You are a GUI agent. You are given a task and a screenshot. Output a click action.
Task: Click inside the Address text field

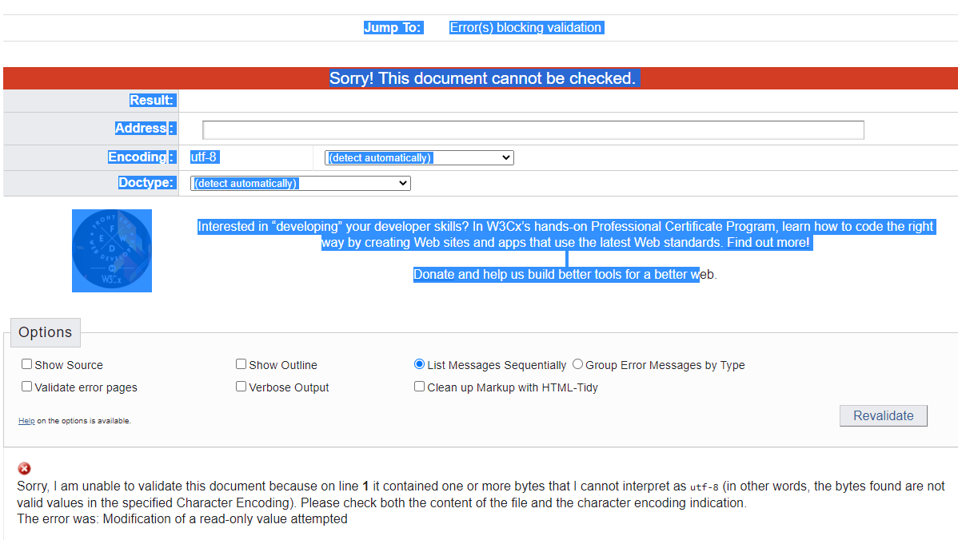coord(533,130)
